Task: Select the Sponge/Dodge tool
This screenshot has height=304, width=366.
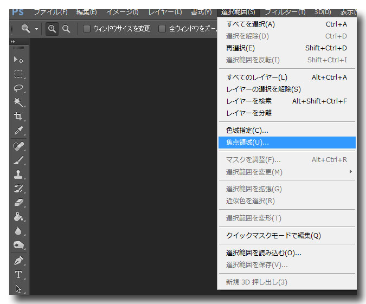Action: [18, 245]
